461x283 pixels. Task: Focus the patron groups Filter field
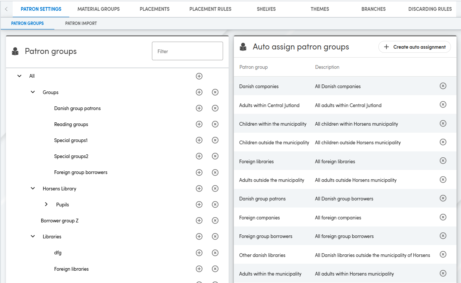187,51
